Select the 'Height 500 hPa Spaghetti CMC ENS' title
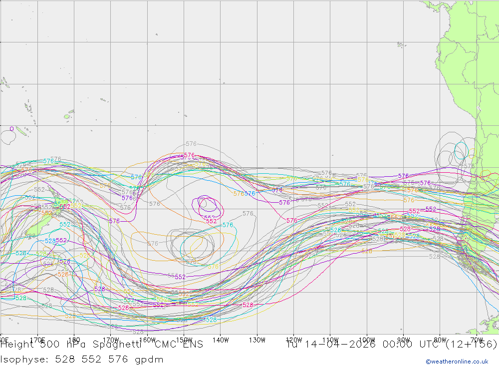Image resolution: width=499 pixels, height=366 pixels. 101,345
